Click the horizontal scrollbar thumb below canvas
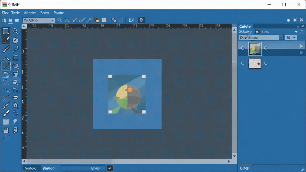Image resolution: width=306 pixels, height=172 pixels. point(69,162)
